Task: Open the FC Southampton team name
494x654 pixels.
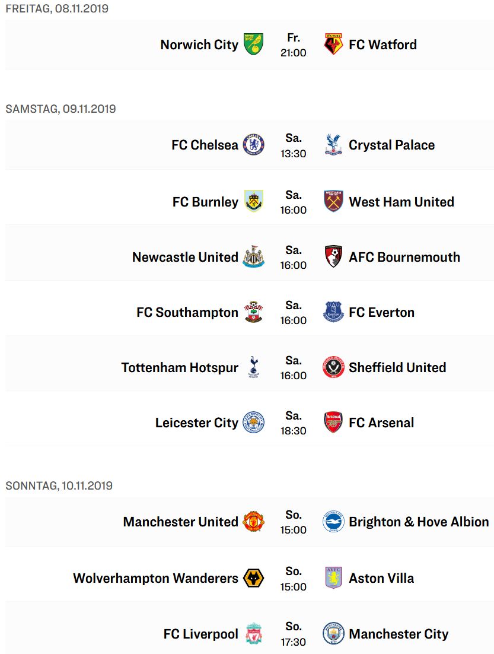Action: point(187,312)
